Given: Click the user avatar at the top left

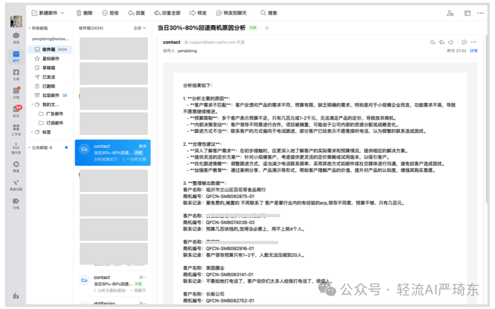Looking at the screenshot, I should pos(16,21).
